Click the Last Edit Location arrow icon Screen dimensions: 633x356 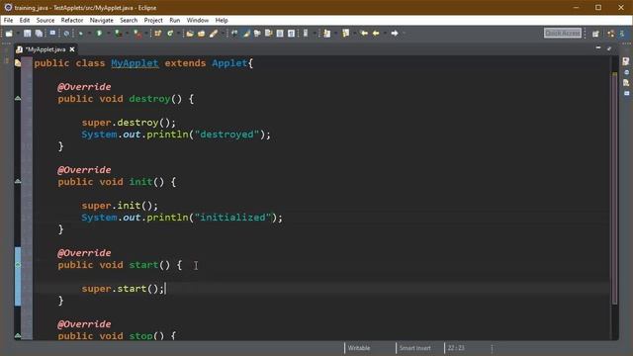364,33
